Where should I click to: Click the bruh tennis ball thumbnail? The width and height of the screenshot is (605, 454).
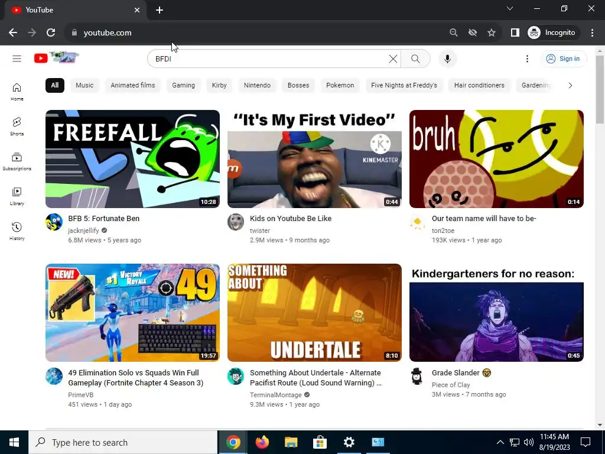496,158
